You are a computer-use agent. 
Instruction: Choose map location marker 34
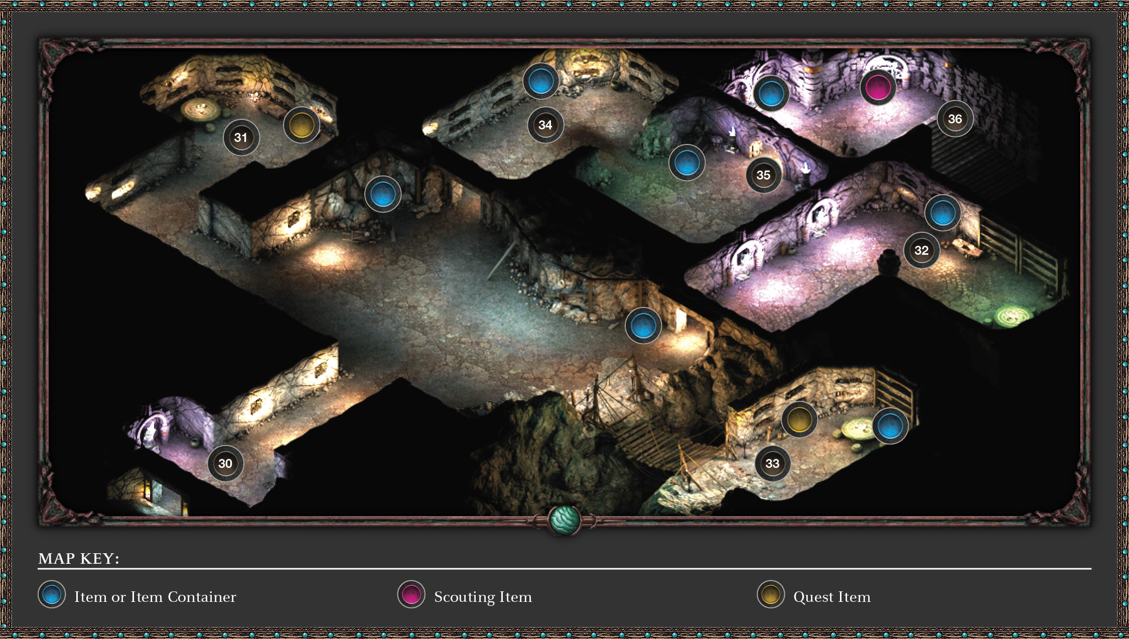pyautogui.click(x=545, y=125)
